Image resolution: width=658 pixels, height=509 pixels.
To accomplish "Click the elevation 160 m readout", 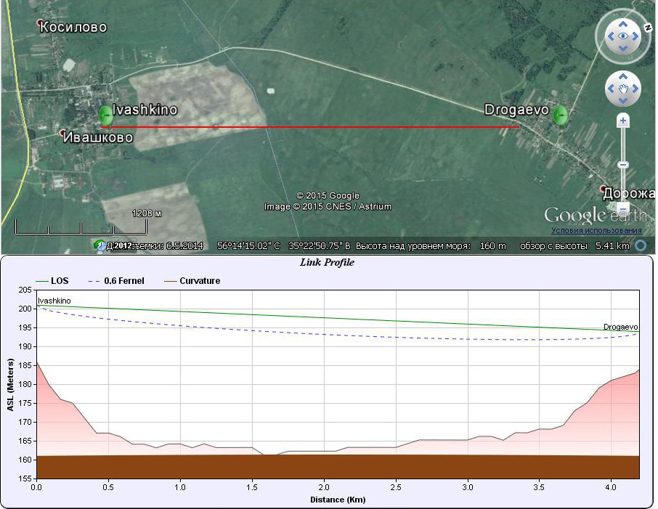I will pyautogui.click(x=493, y=246).
